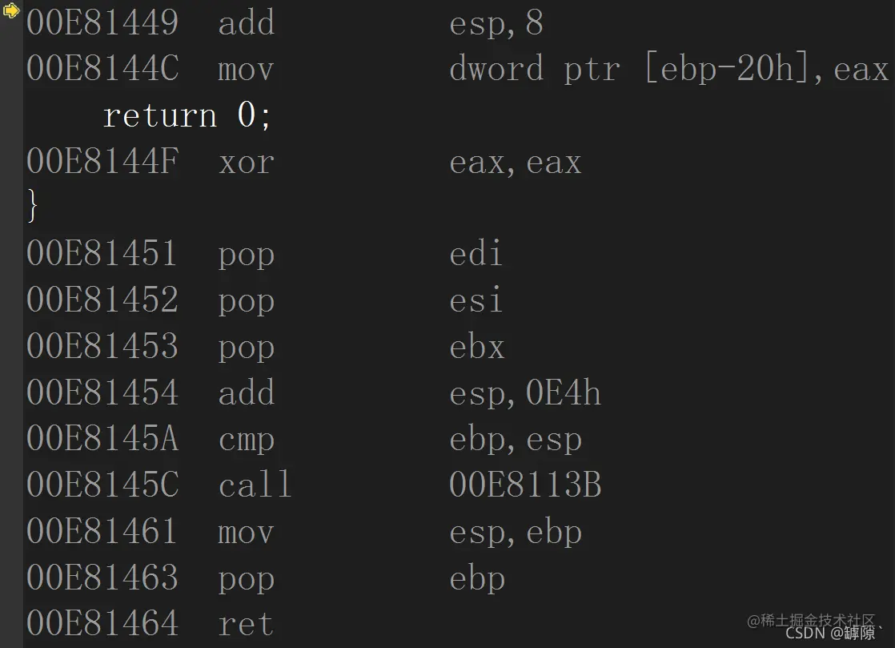This screenshot has width=895, height=648.
Task: Click the CSDN watermark text
Action: pos(830,633)
